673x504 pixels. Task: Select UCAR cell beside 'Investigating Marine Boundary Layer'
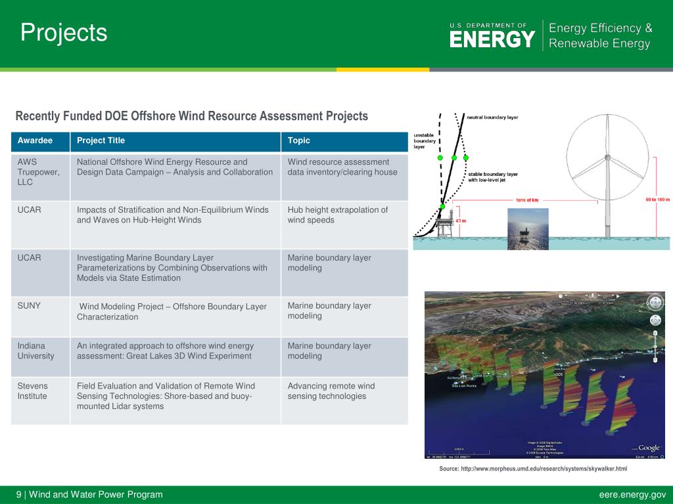pyautogui.click(x=40, y=273)
